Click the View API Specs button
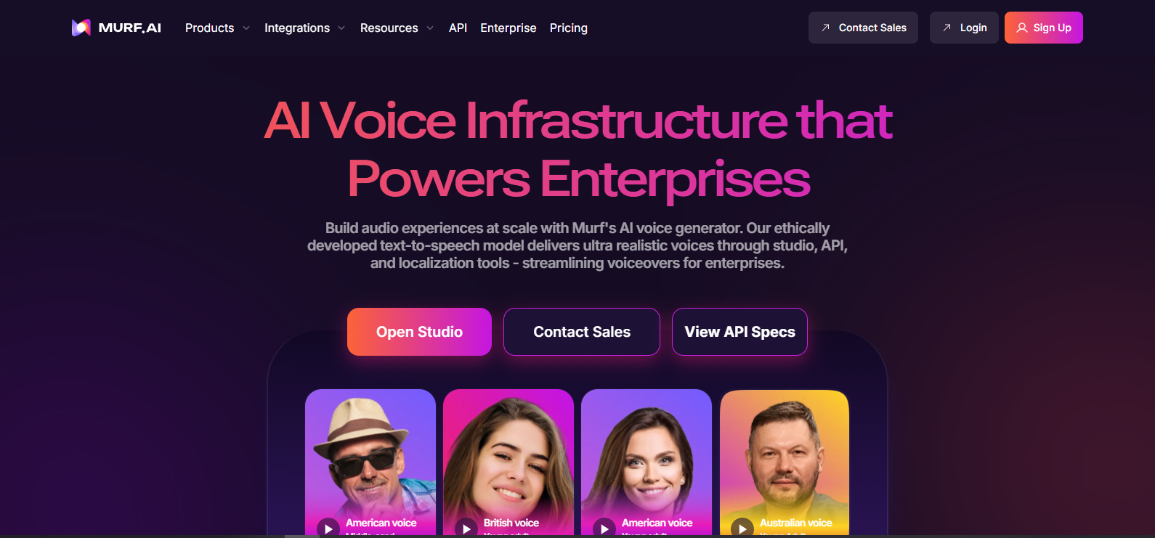This screenshot has height=538, width=1155. point(739,332)
